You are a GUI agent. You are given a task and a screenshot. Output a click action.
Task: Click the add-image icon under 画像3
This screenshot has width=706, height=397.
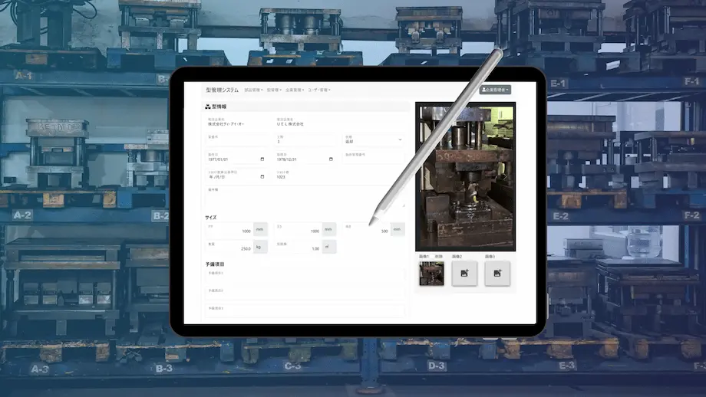(497, 273)
